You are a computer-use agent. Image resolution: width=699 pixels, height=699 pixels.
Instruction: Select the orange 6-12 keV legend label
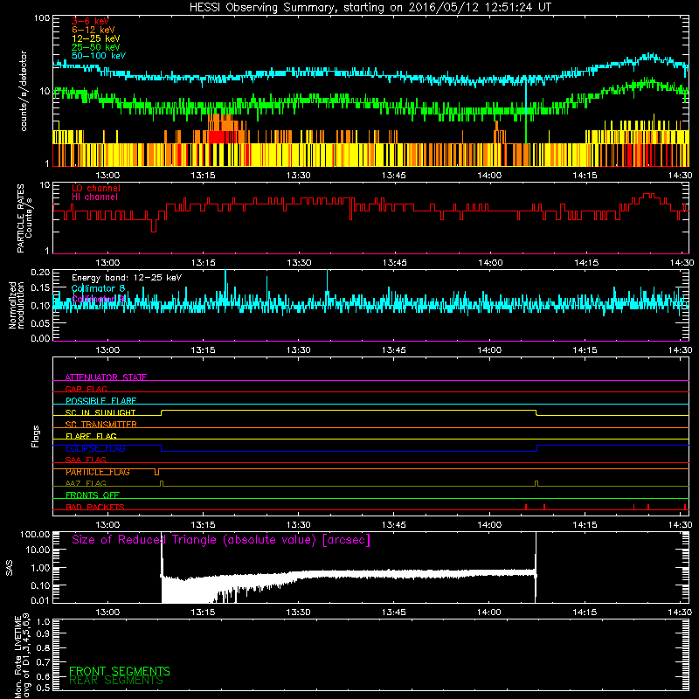(93, 30)
